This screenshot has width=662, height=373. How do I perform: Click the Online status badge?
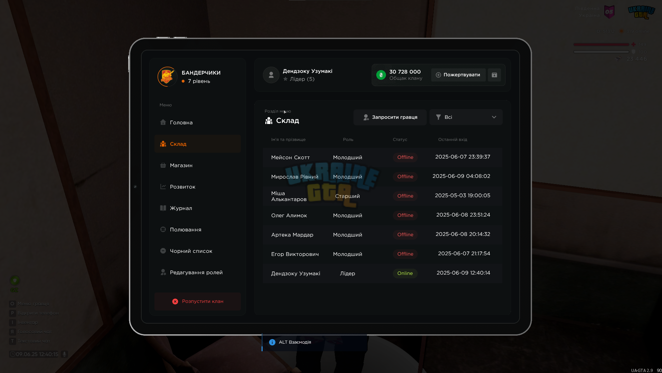(405, 274)
